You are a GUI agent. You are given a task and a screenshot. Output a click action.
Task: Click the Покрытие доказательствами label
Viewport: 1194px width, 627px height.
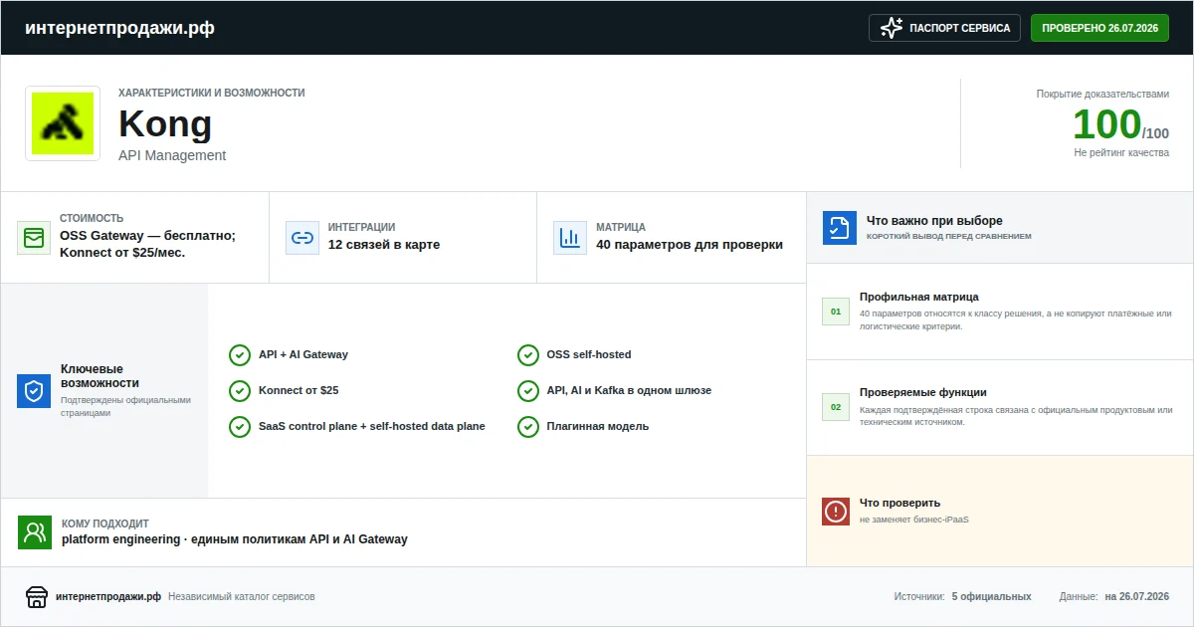coord(1102,94)
